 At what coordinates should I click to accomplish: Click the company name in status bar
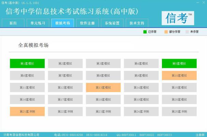click(21, 135)
